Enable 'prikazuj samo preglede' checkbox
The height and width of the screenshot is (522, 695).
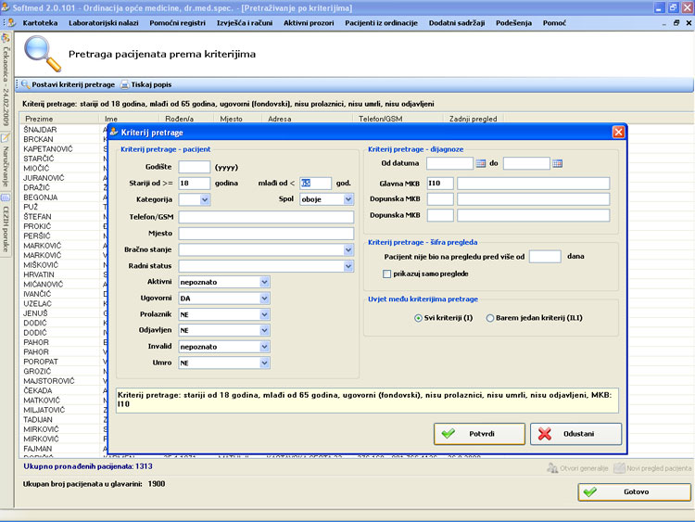[386, 274]
